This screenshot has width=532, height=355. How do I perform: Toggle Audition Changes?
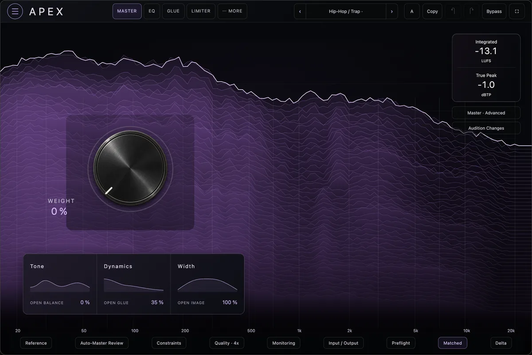click(x=486, y=128)
